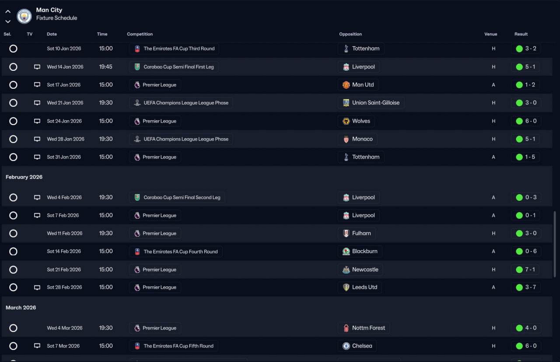This screenshot has width=560, height=362.
Task: Click the TV icon for Sat 17 Jan 2026
Action: pos(37,85)
